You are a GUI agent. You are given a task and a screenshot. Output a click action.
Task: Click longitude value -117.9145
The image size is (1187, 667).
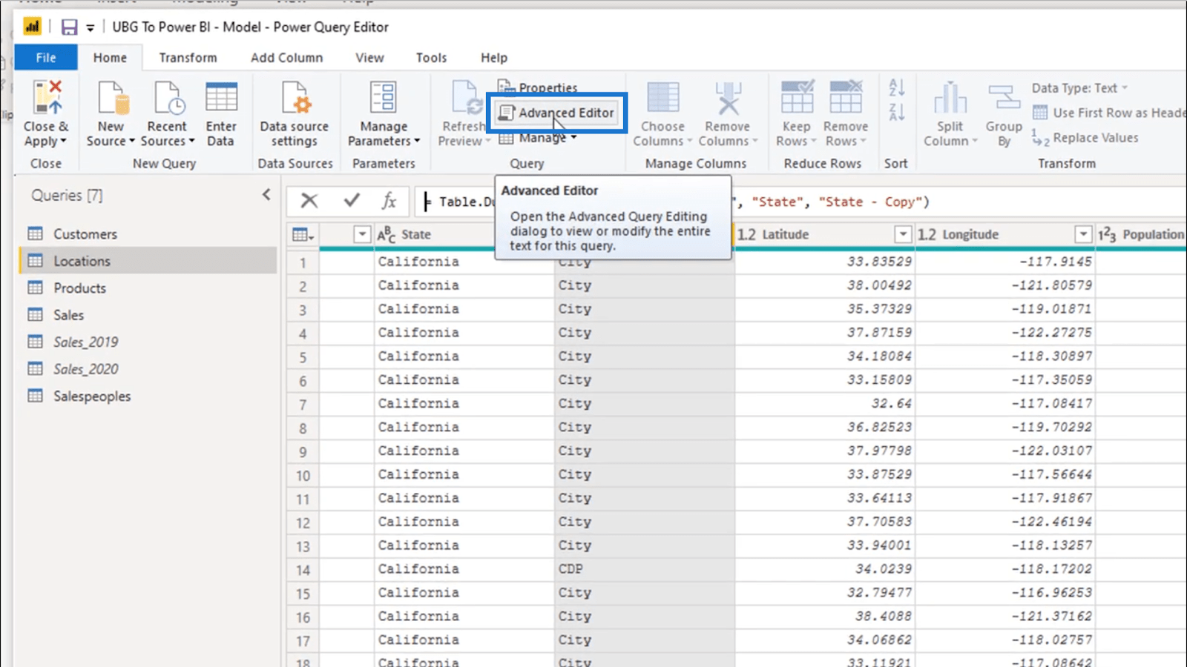[x=1004, y=262]
